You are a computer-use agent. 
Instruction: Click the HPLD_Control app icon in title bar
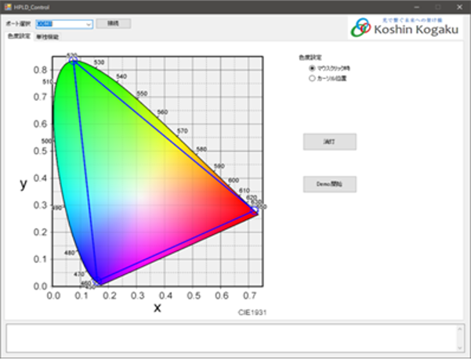[7, 6]
